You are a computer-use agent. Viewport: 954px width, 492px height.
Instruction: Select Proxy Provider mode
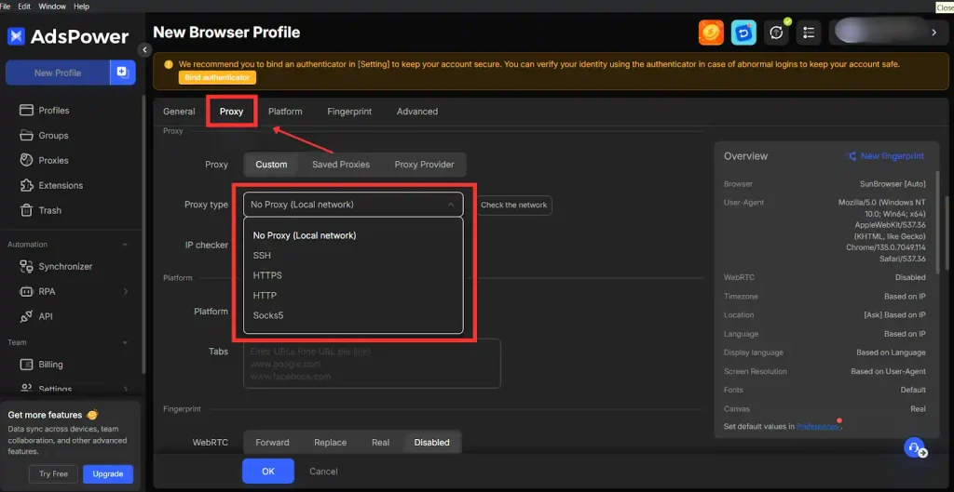(424, 165)
